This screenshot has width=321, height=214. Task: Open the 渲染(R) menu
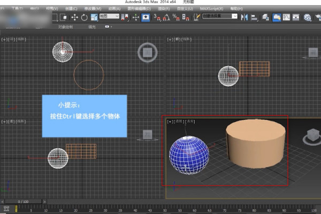click(x=164, y=9)
